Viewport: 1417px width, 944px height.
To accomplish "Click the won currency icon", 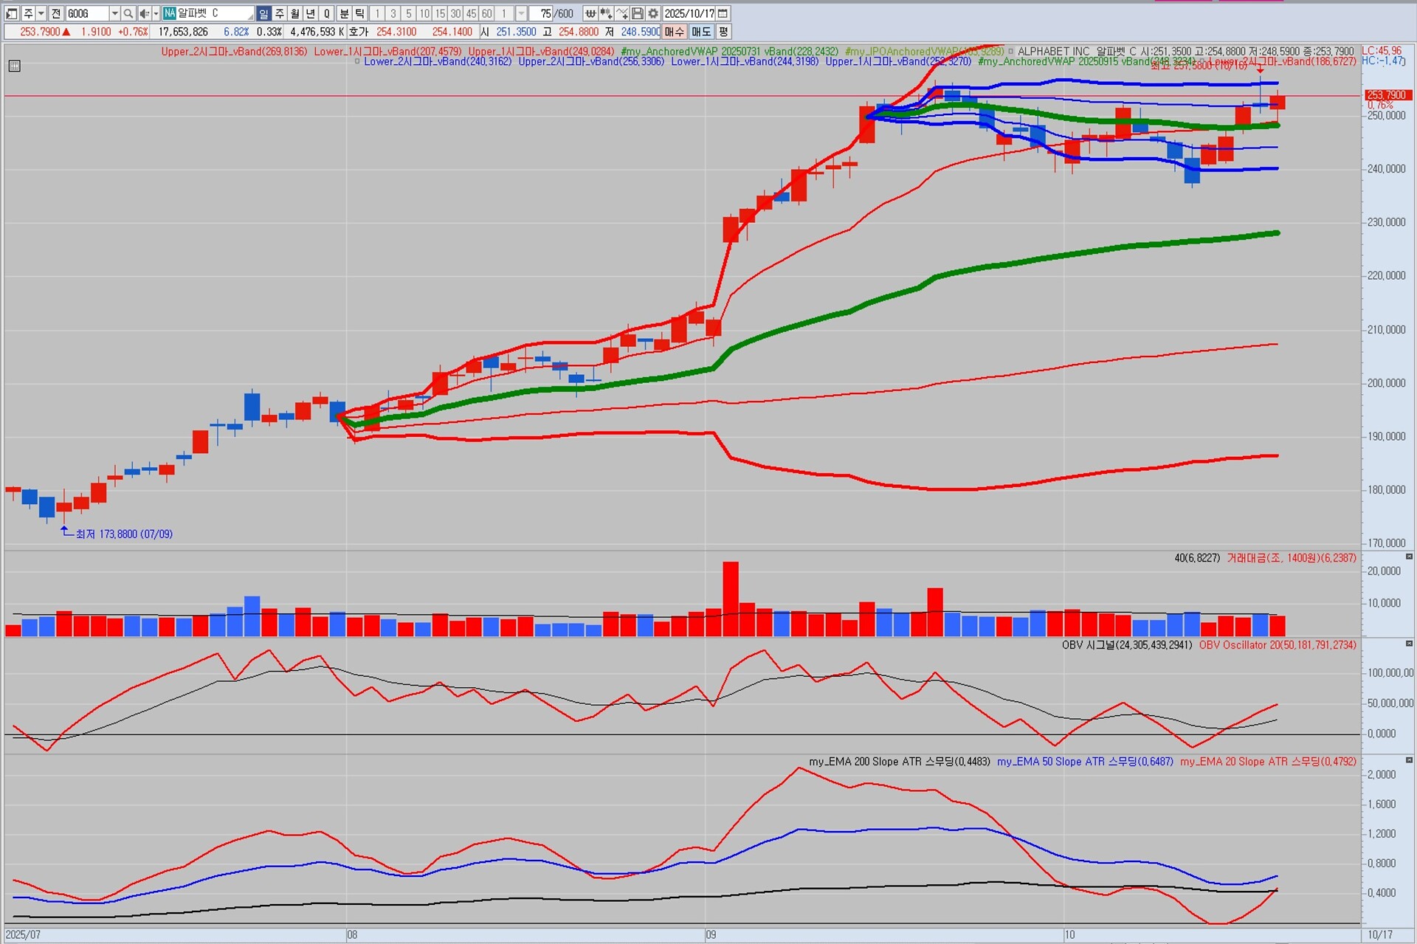I will (x=590, y=13).
